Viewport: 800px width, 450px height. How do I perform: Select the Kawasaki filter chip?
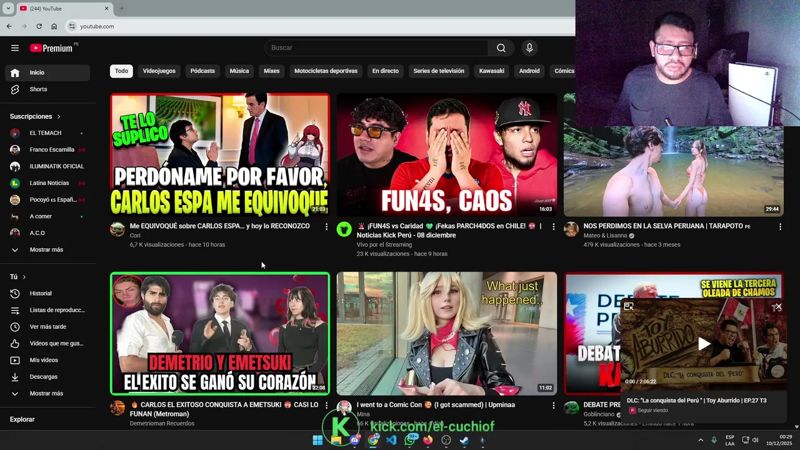pos(492,71)
